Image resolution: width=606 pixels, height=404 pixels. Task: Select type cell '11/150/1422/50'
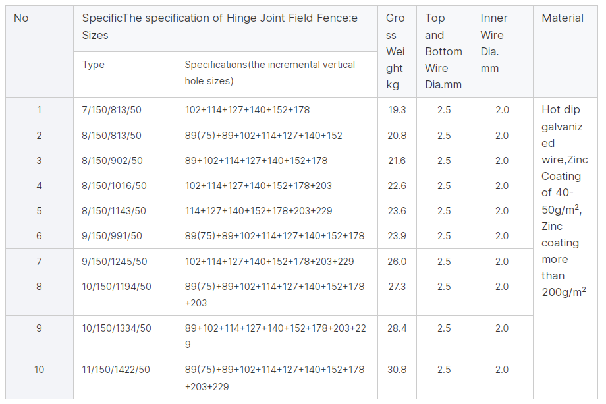tap(125, 378)
